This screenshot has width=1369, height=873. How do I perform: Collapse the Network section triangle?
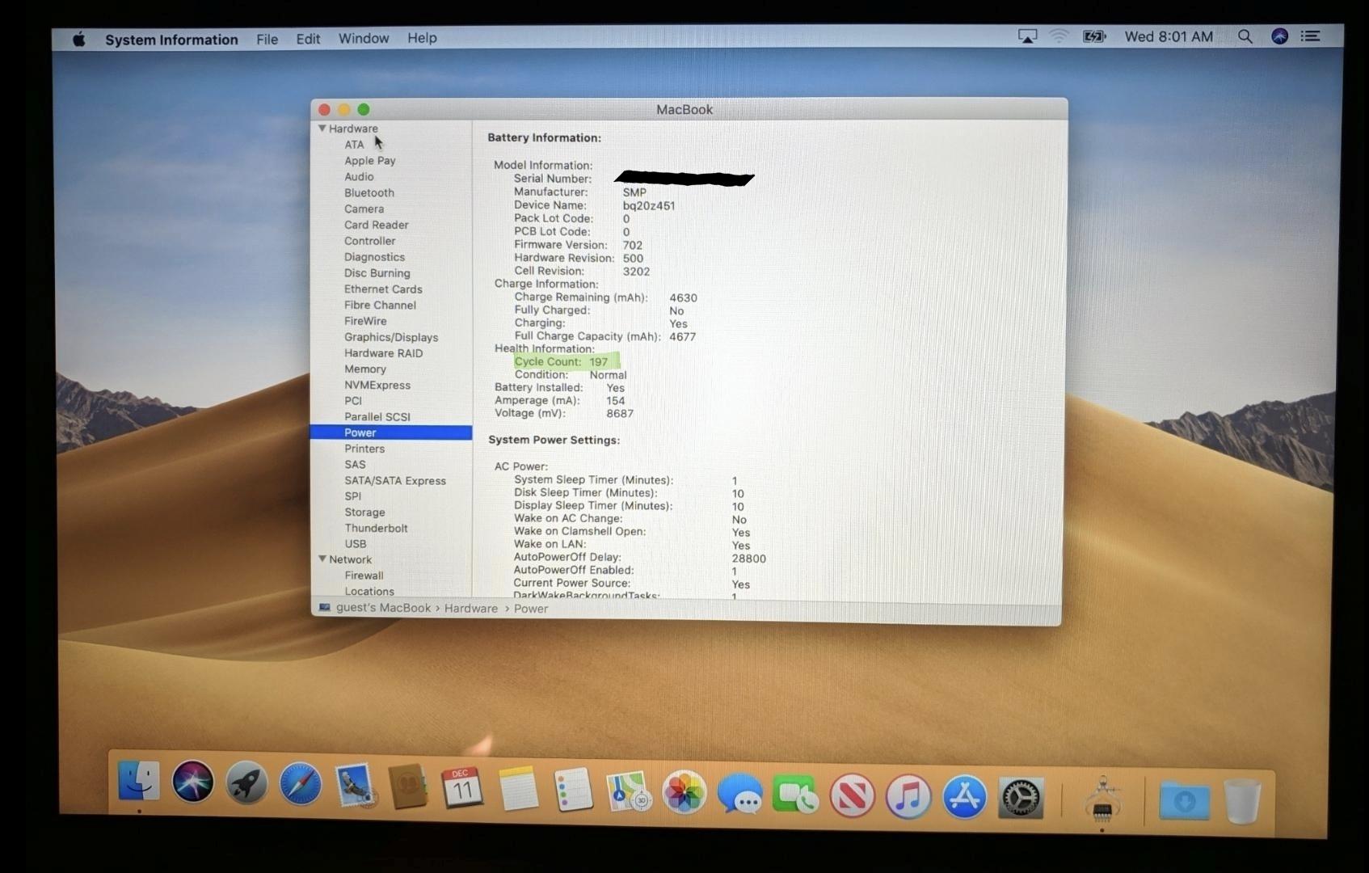click(322, 559)
